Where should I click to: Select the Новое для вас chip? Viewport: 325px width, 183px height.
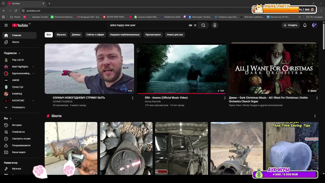(175, 35)
